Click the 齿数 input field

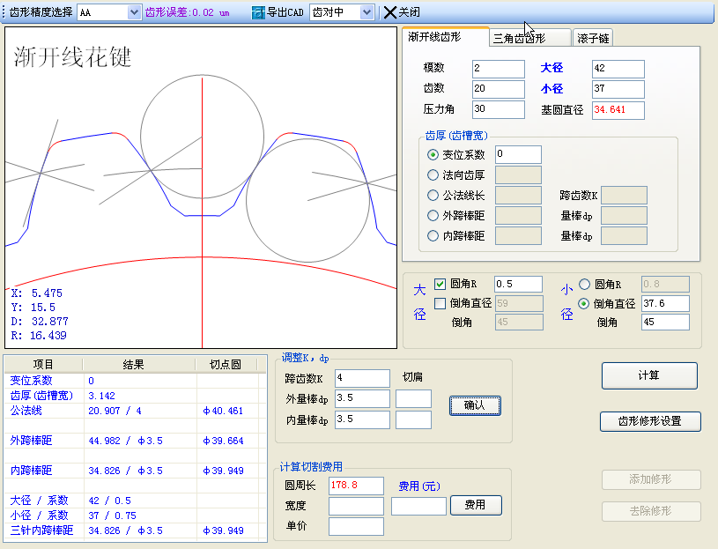(x=499, y=89)
